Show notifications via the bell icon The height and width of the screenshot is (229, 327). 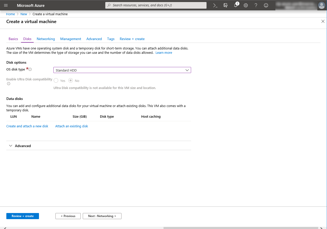click(236, 5)
